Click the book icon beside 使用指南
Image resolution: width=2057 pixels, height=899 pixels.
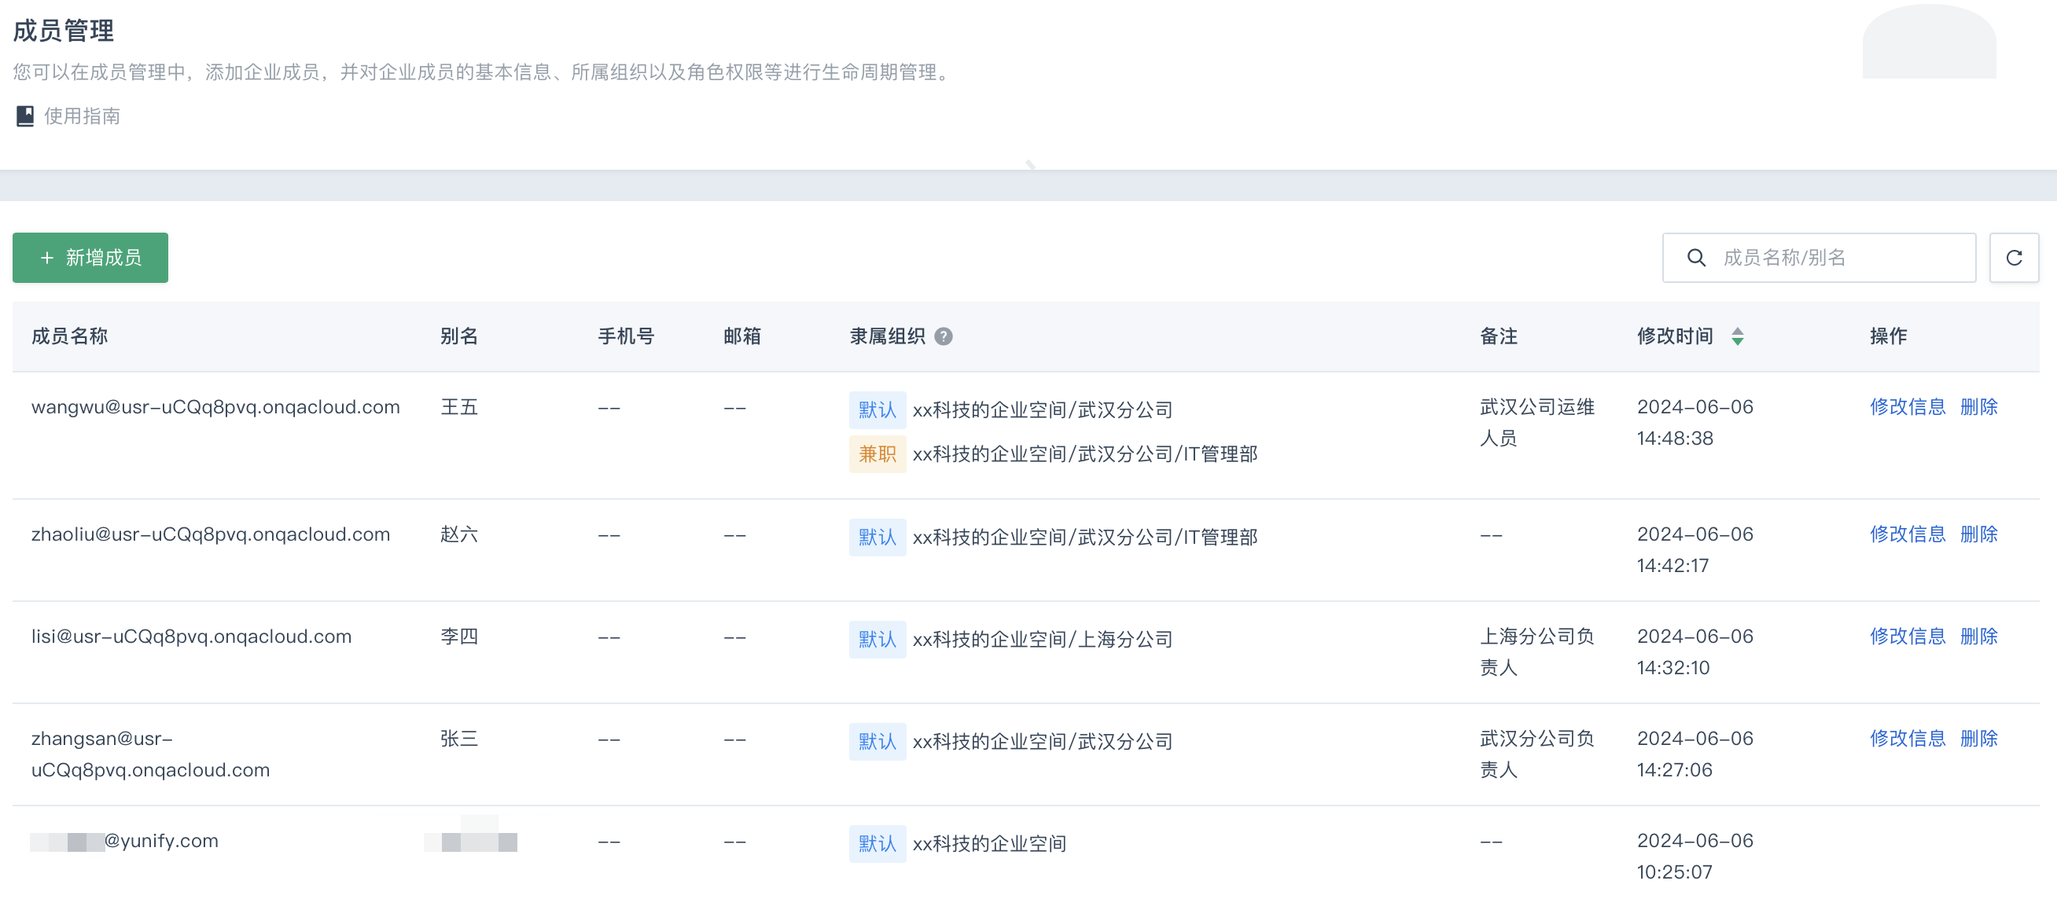(x=24, y=116)
